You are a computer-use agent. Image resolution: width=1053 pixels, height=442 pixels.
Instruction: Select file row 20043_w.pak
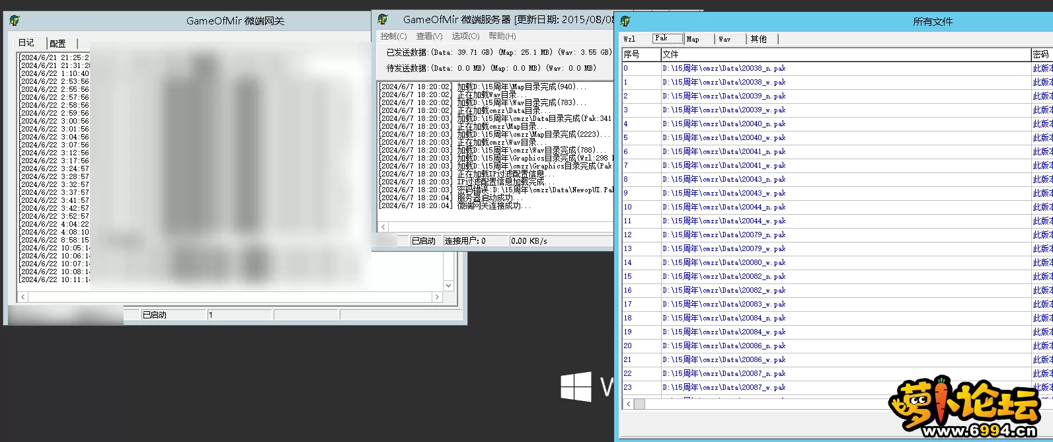[x=837, y=193]
